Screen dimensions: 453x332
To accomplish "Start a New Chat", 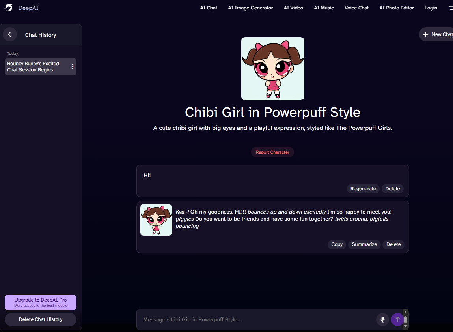I will click(x=437, y=34).
